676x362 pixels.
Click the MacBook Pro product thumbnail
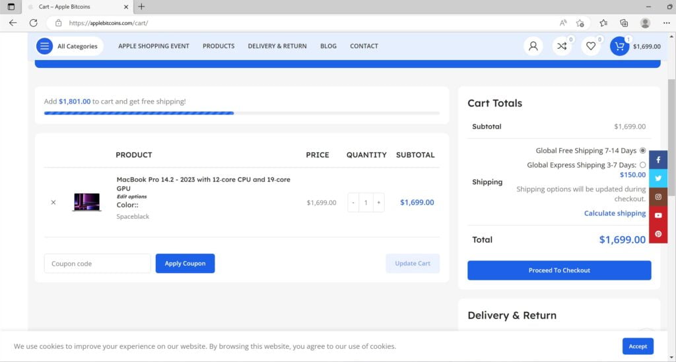pyautogui.click(x=86, y=202)
